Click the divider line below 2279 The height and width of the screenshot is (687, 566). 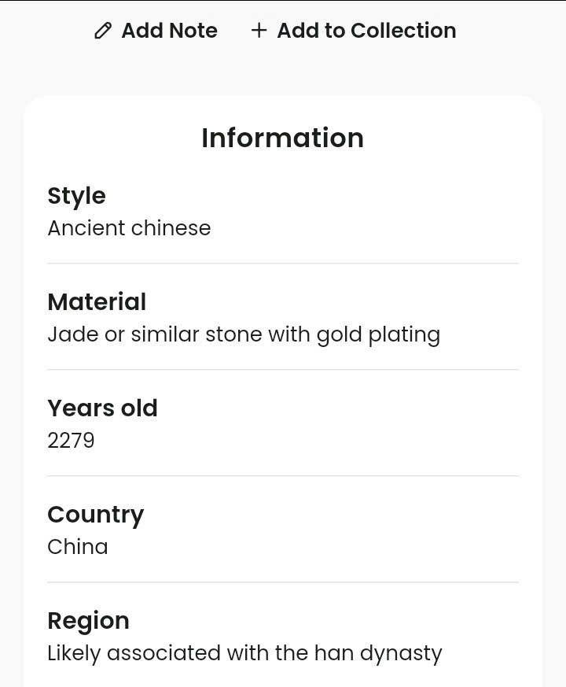tap(283, 476)
